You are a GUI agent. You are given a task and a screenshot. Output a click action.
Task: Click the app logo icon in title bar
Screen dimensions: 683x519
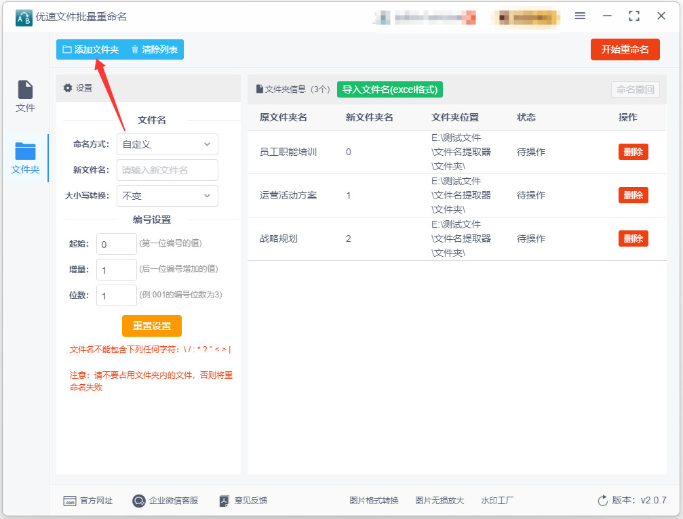(x=24, y=18)
